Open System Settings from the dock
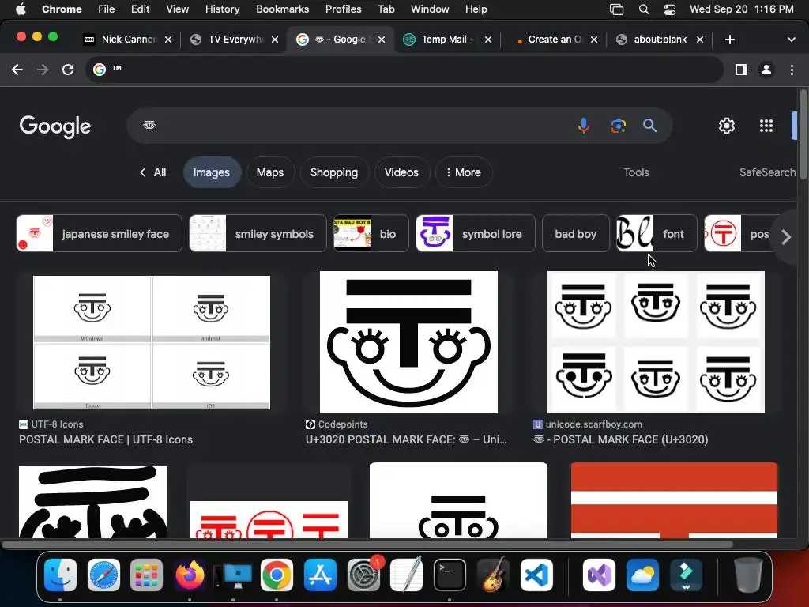Image resolution: width=809 pixels, height=607 pixels. tap(363, 575)
